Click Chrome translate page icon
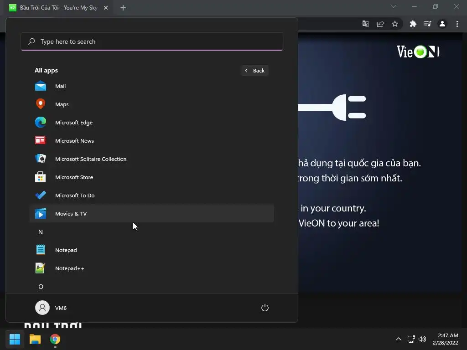This screenshot has width=467, height=350. click(365, 24)
